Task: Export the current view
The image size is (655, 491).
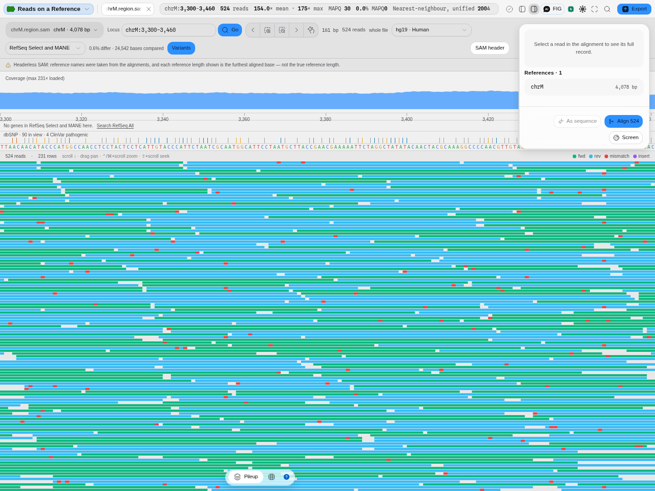Action: click(x=634, y=9)
